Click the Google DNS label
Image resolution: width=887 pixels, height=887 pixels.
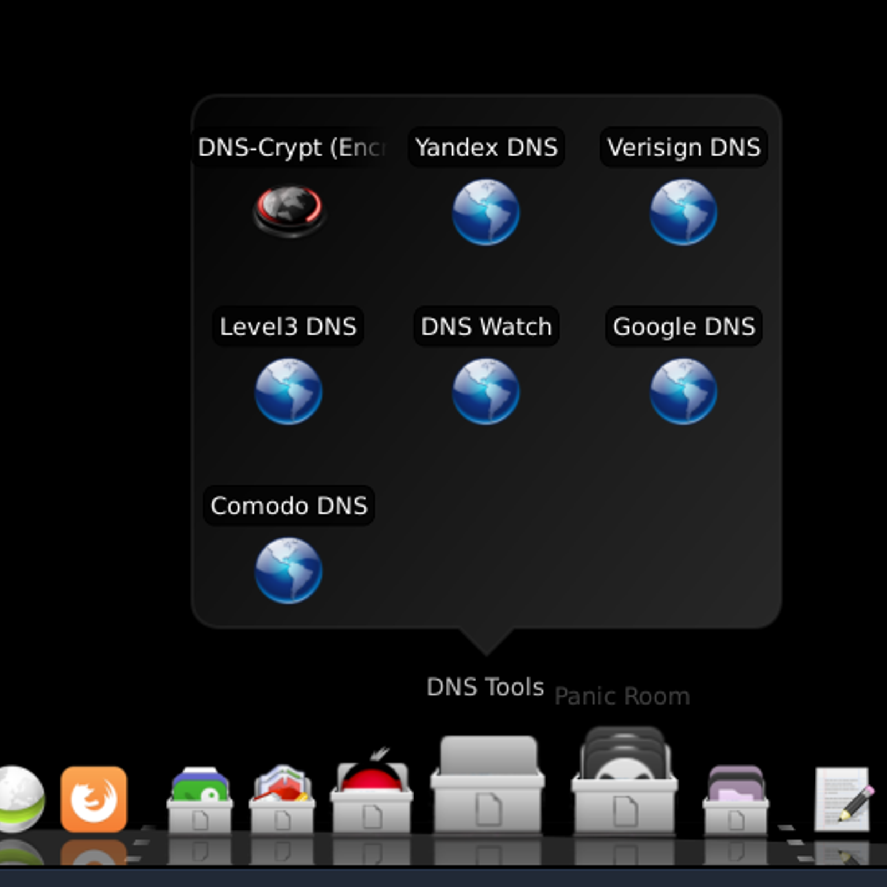coord(684,327)
